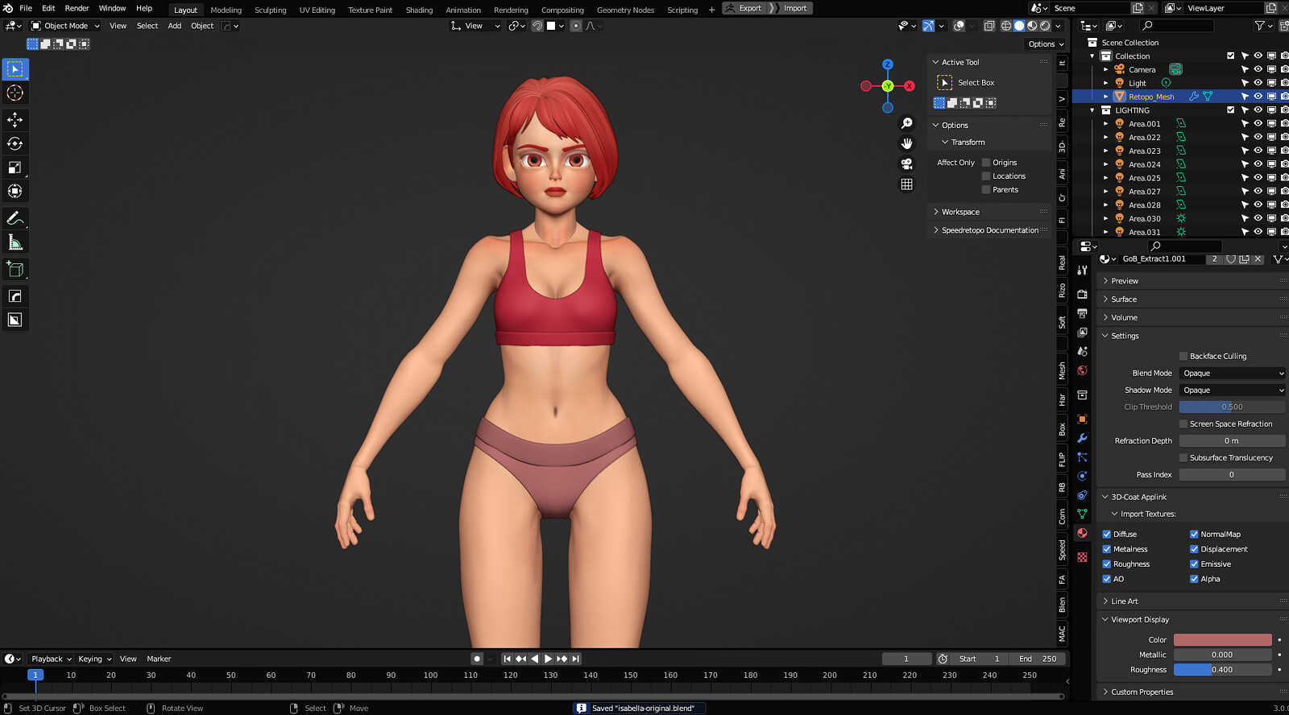Switch to UV Editing workspace tab

(317, 10)
